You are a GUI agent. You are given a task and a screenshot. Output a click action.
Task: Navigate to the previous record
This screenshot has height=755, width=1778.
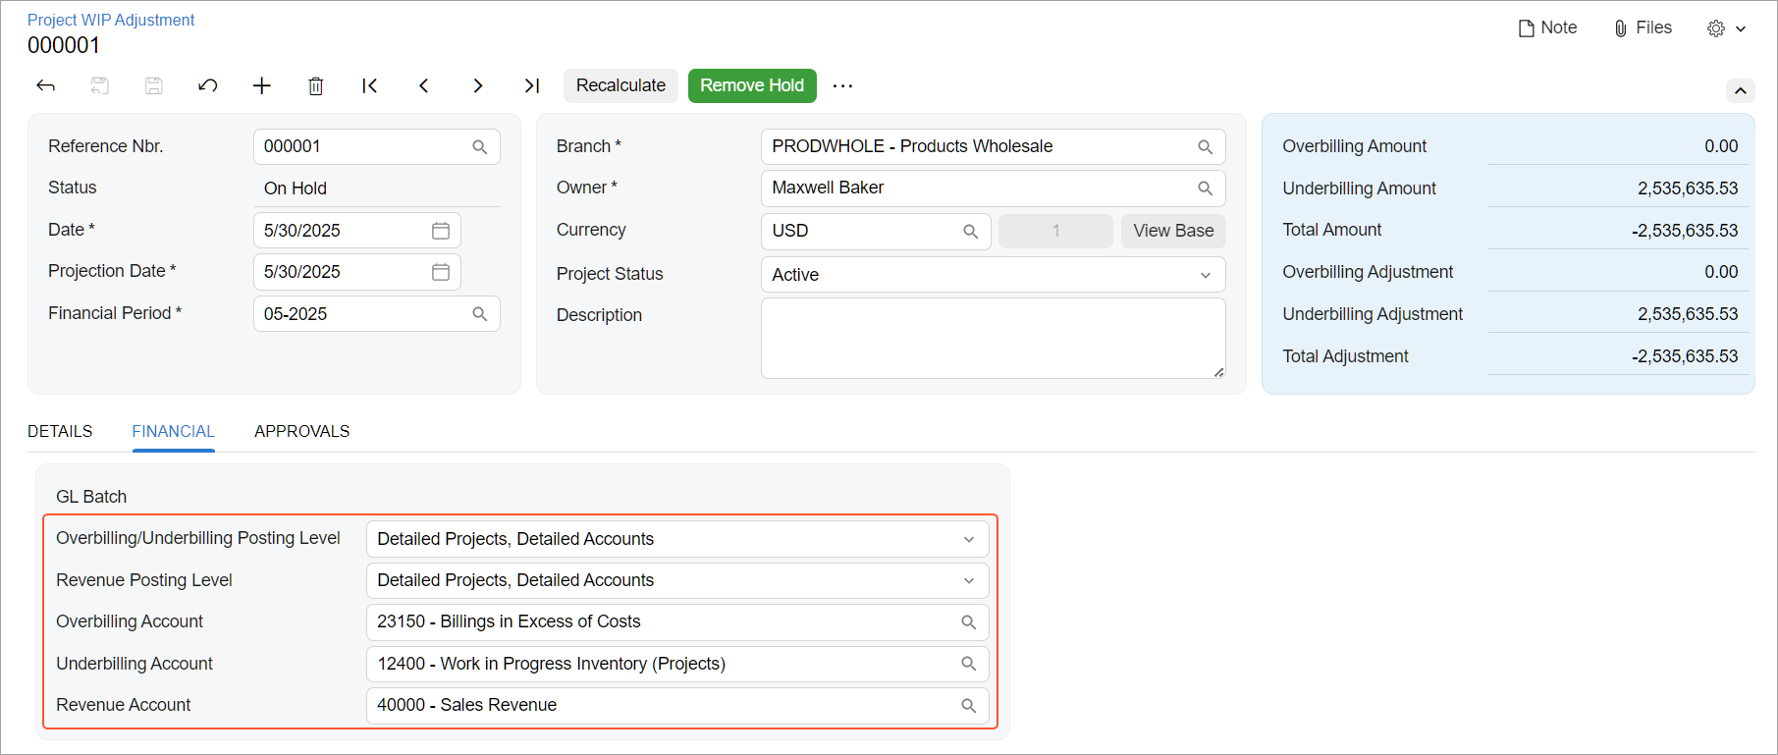click(424, 85)
